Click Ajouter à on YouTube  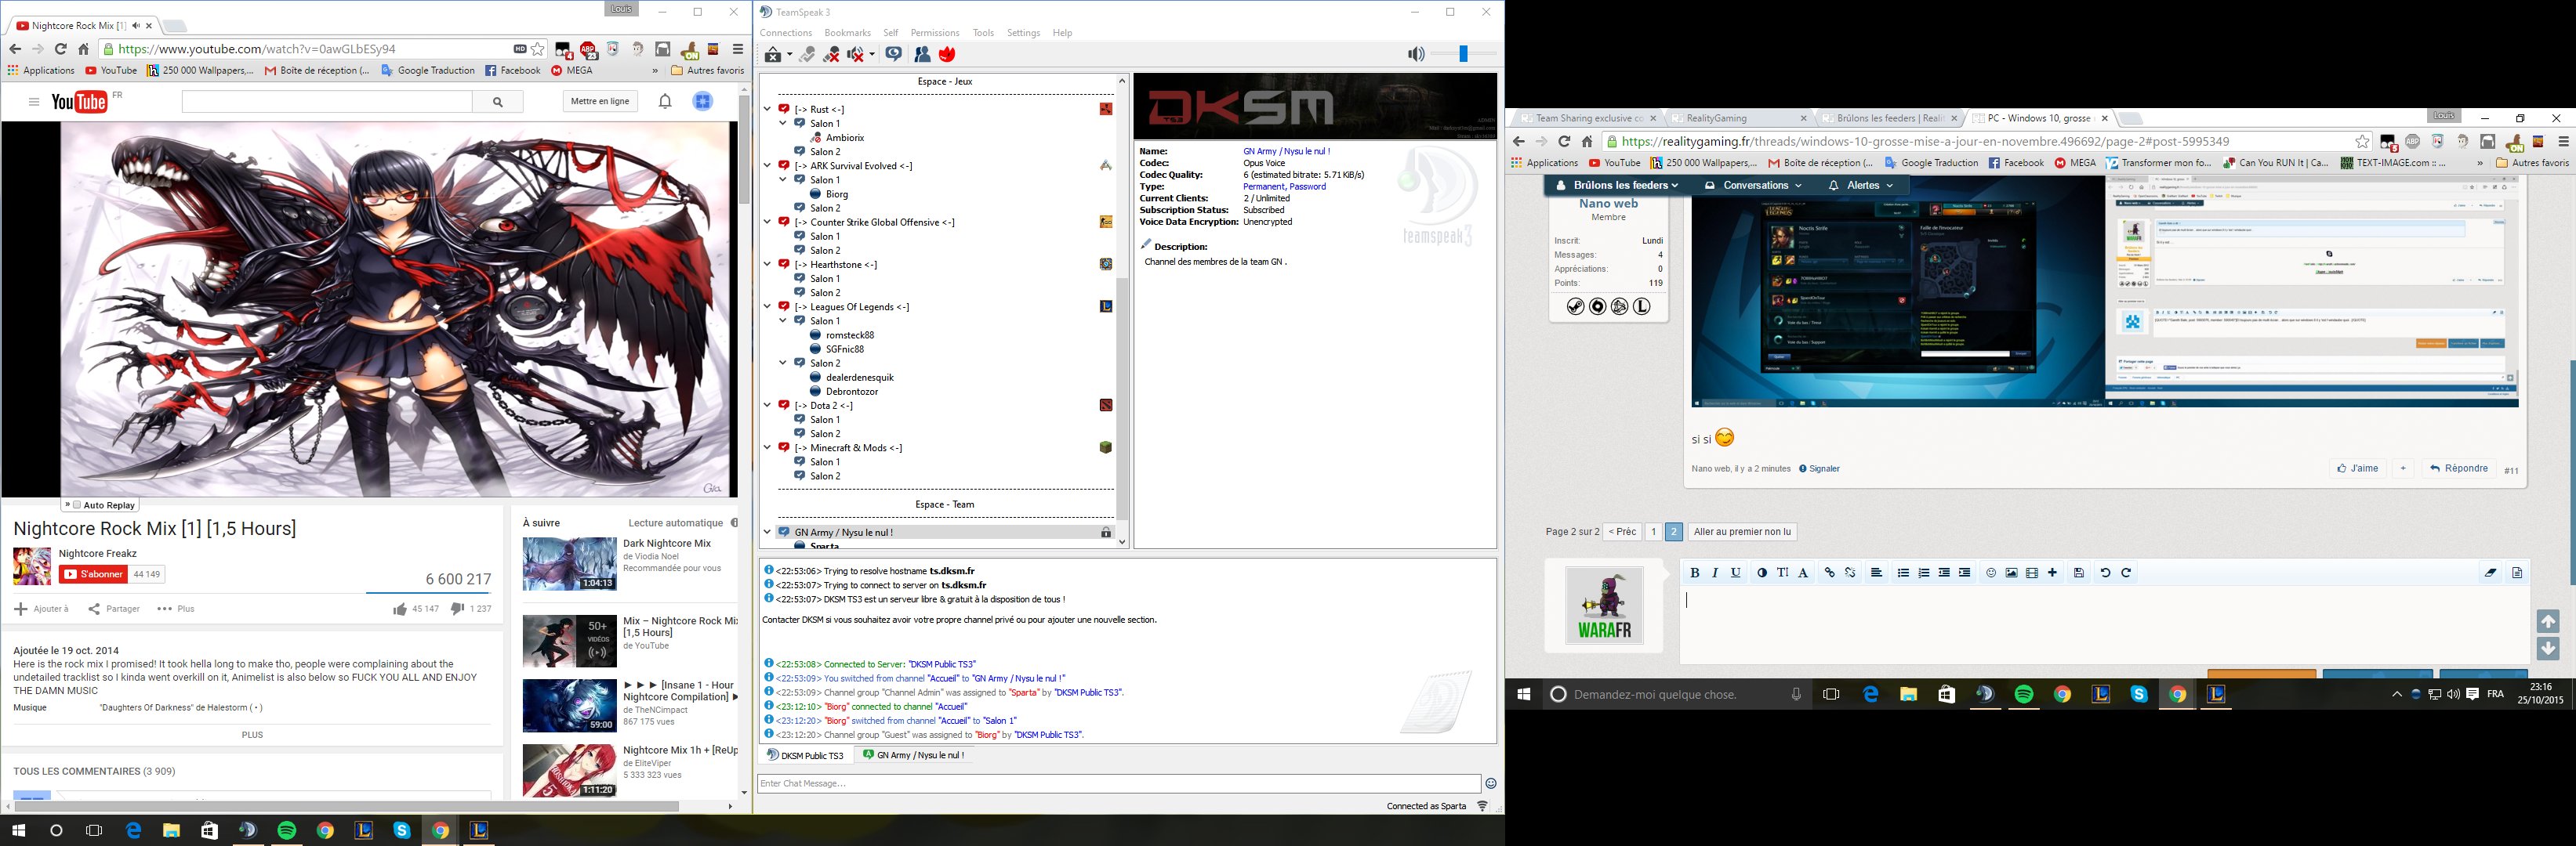point(41,609)
